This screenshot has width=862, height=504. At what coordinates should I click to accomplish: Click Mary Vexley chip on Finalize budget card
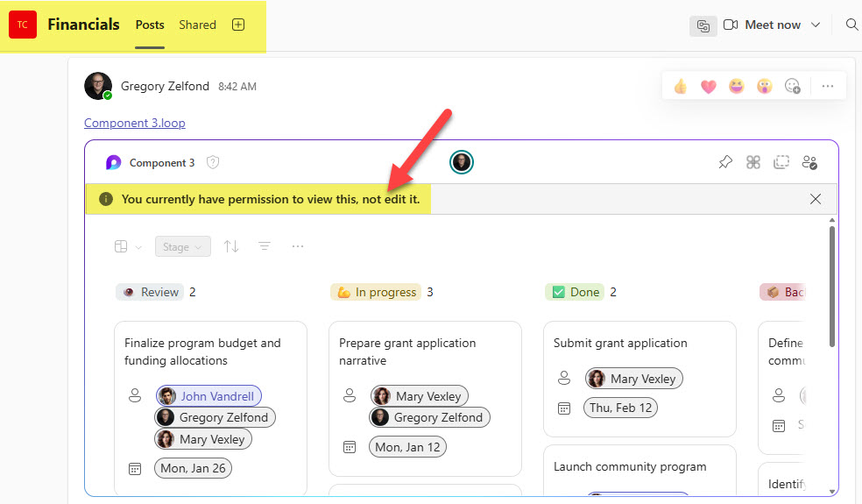pyautogui.click(x=203, y=439)
